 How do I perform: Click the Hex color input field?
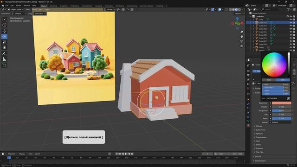pyautogui.click(x=277, y=98)
